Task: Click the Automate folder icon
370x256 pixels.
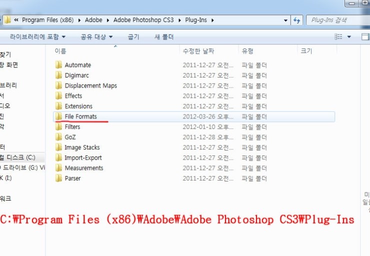Action: [x=58, y=65]
